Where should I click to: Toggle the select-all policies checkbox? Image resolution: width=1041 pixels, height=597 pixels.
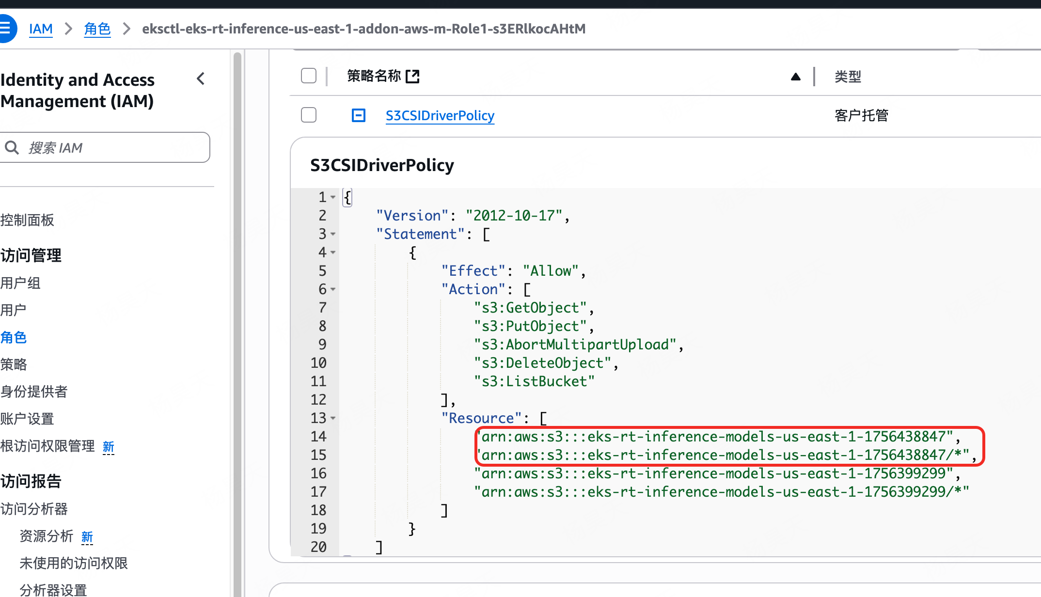pyautogui.click(x=309, y=76)
